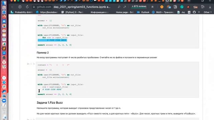The height and width of the screenshot is (120, 214).
Task: Click the 'Пример 2' heading
Action: point(42,53)
